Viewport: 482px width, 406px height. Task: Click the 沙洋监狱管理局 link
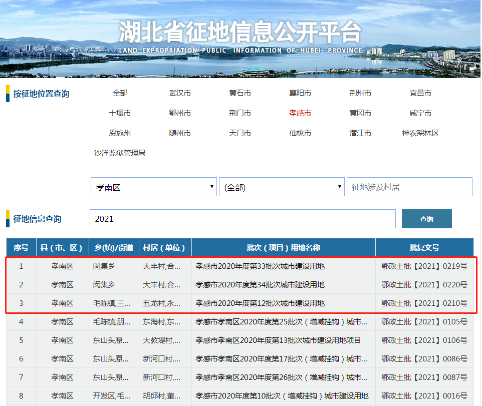point(120,153)
